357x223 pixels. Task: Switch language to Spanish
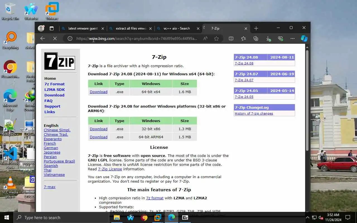(51, 166)
